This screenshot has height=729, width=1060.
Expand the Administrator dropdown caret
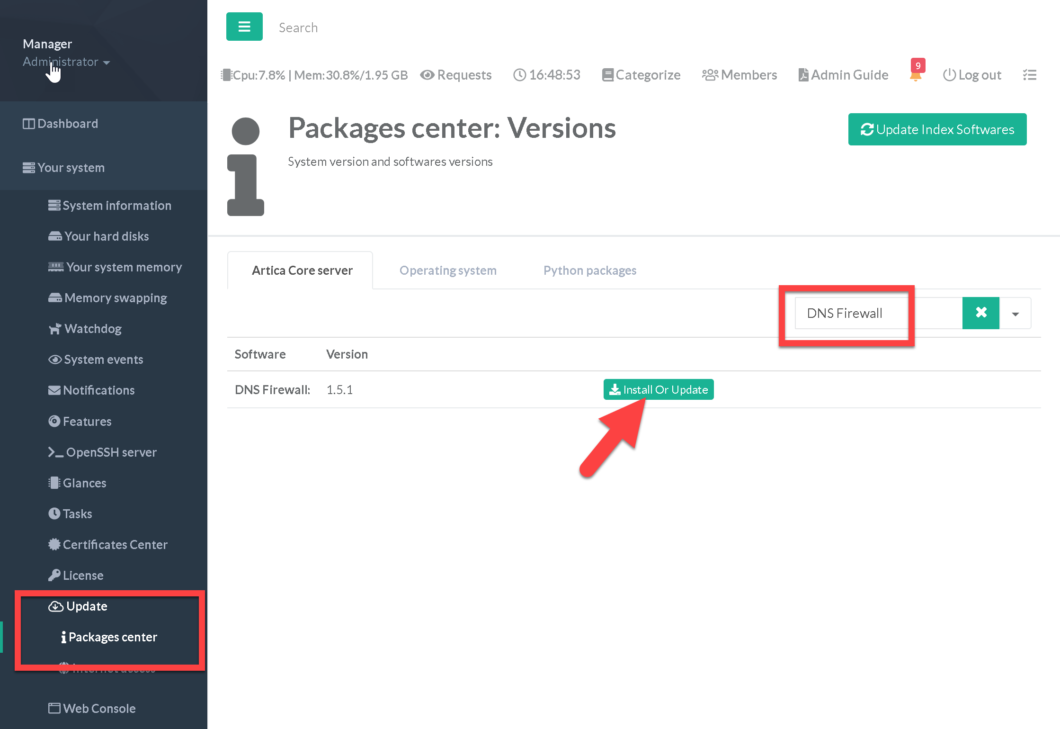point(107,63)
